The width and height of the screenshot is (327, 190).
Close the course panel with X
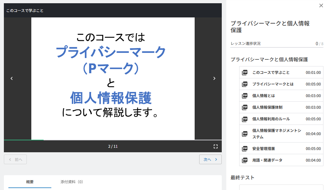[x=321, y=5]
